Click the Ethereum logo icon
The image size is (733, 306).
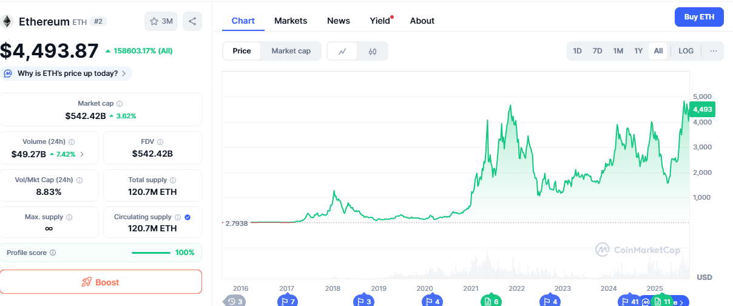point(8,22)
